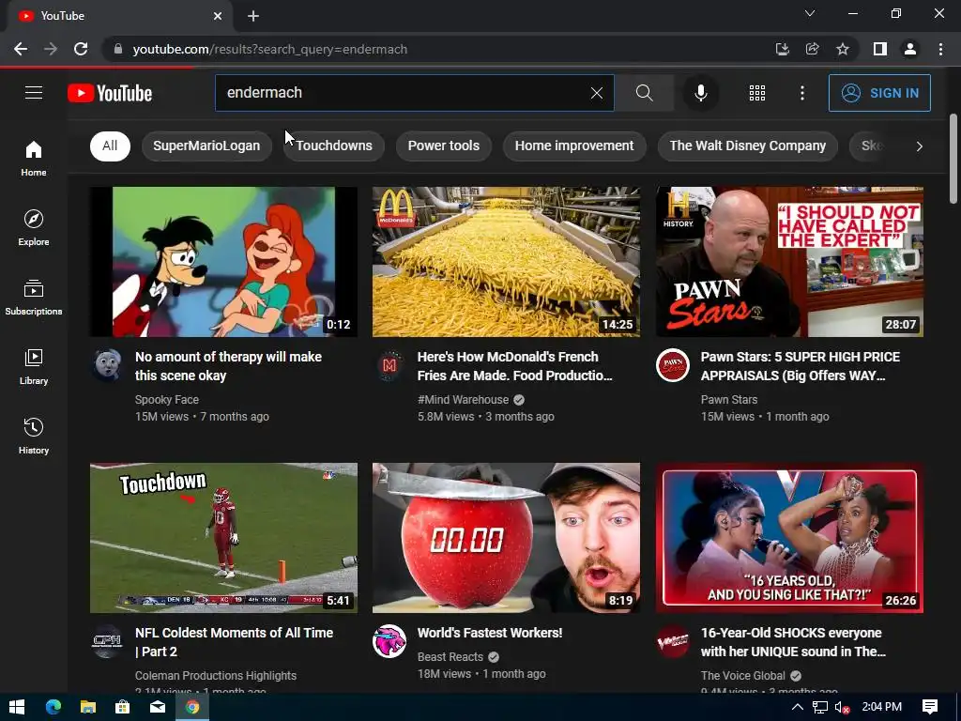The width and height of the screenshot is (961, 721).
Task: Open the YouTube hamburger guide menu
Action: coord(34,93)
